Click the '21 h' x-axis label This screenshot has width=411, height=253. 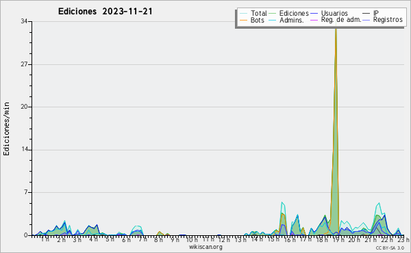(x=371, y=240)
